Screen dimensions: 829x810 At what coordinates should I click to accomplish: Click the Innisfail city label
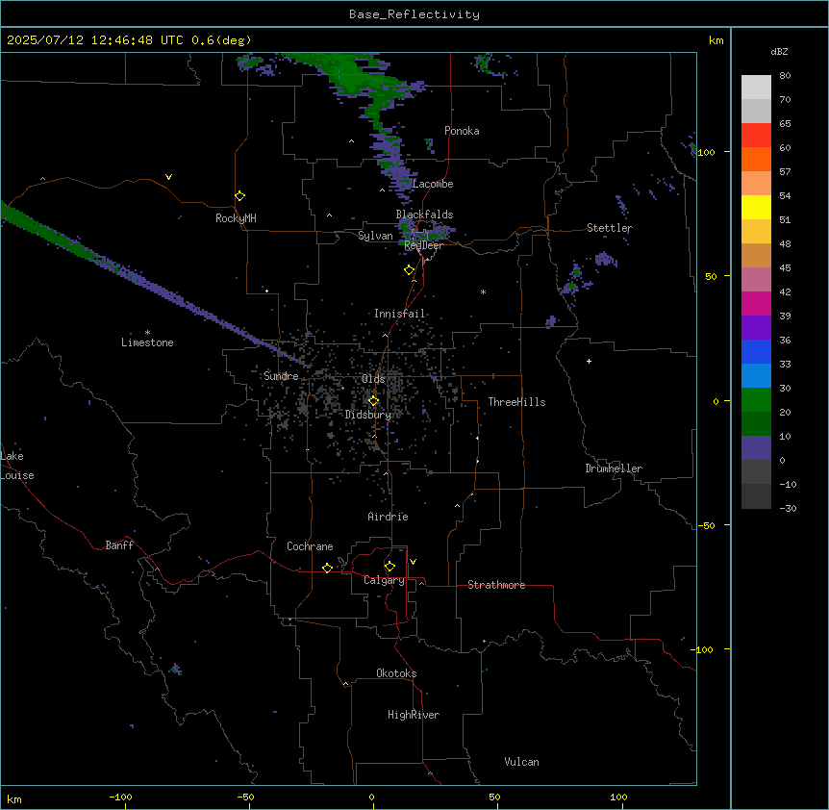pyautogui.click(x=399, y=314)
